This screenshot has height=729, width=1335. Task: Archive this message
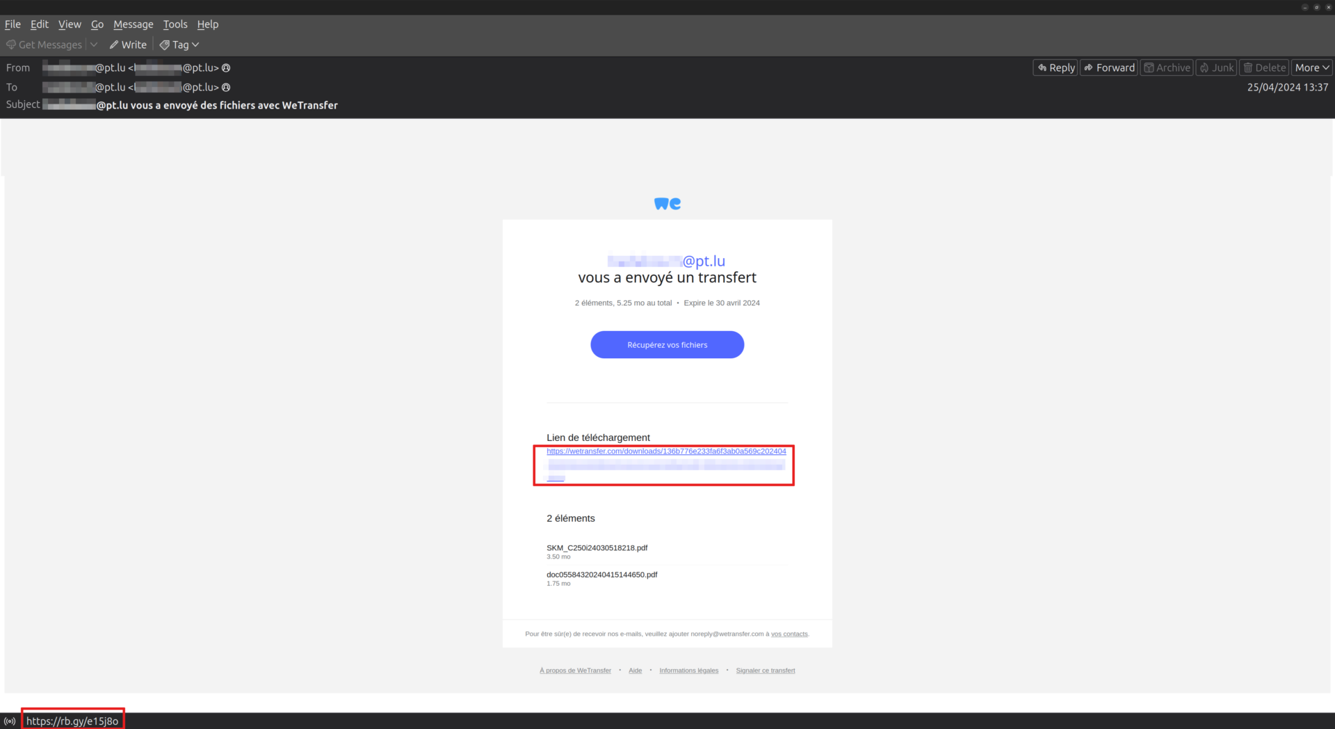[1167, 67]
